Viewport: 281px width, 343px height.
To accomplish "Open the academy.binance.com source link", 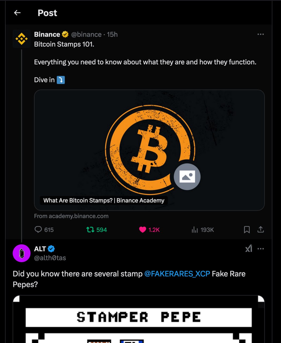I will [x=71, y=216].
